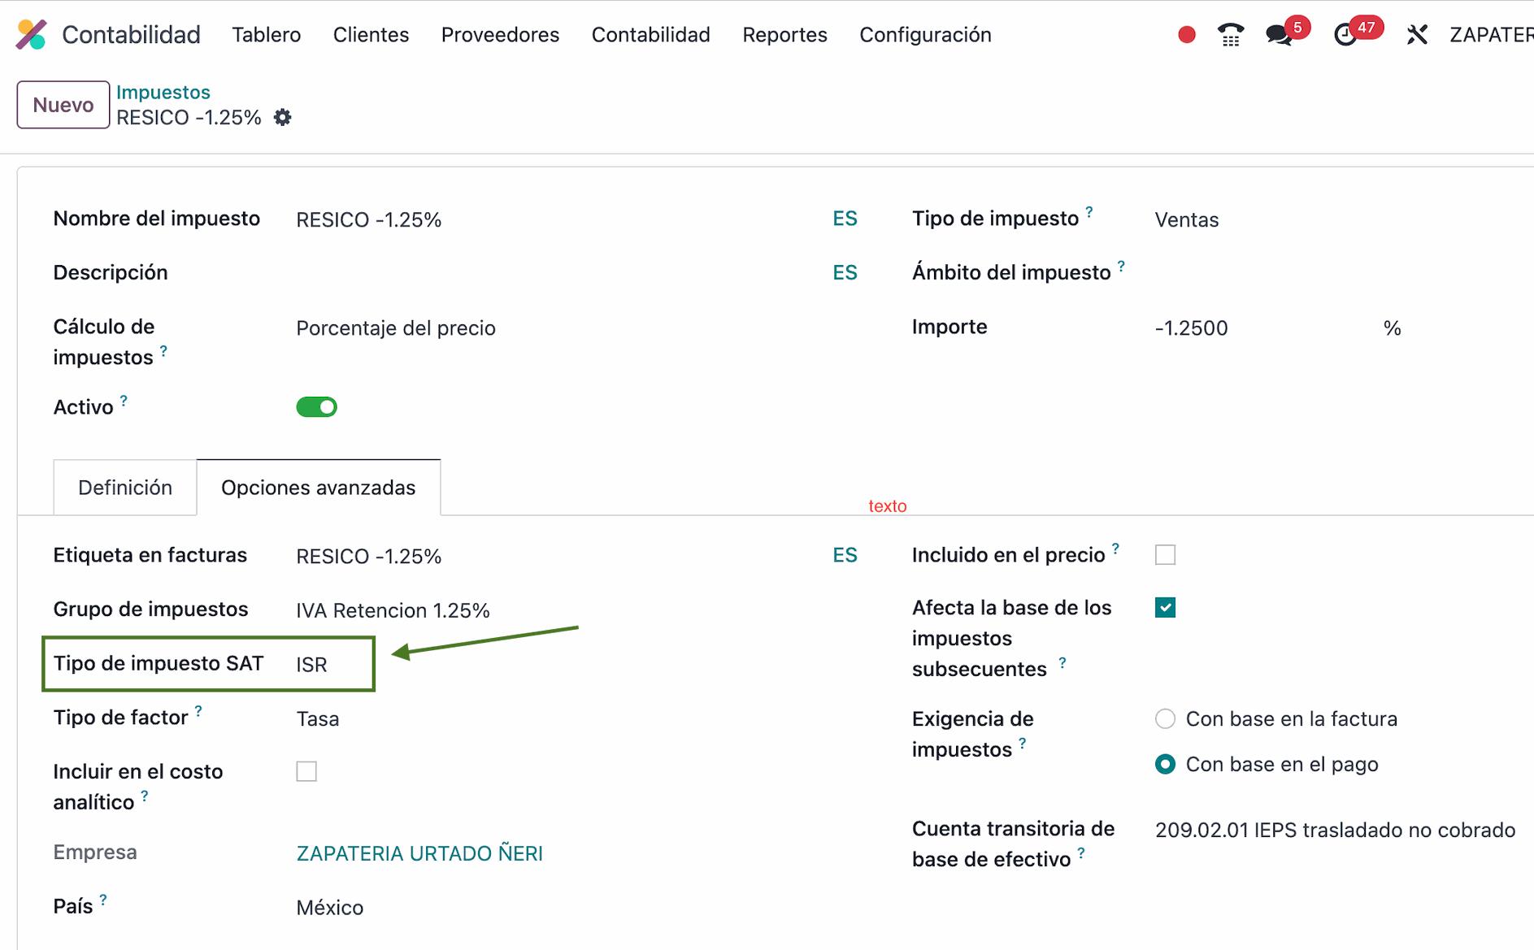Select the Con base en la factura radio option

pos(1165,719)
